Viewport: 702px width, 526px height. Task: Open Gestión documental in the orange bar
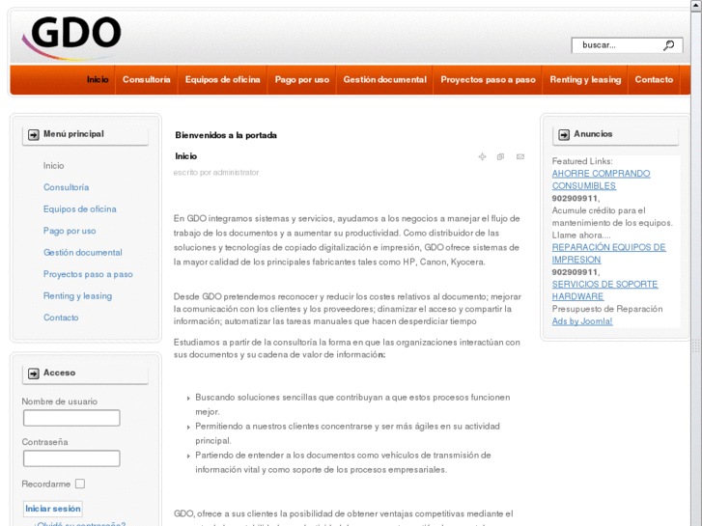384,80
